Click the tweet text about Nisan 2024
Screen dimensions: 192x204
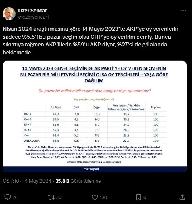(x=91, y=41)
